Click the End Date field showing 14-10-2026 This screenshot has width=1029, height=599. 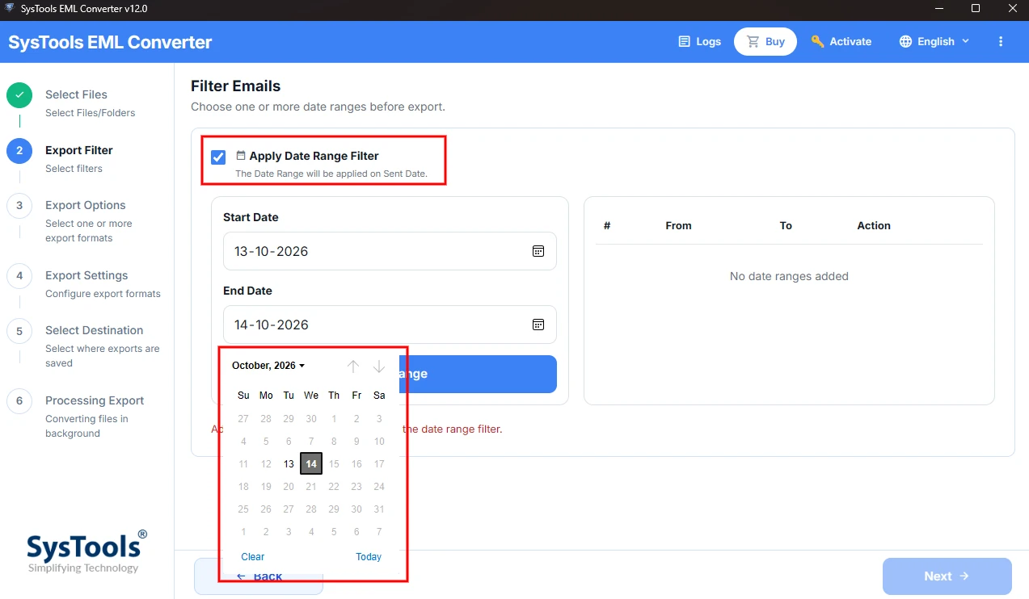coord(390,325)
